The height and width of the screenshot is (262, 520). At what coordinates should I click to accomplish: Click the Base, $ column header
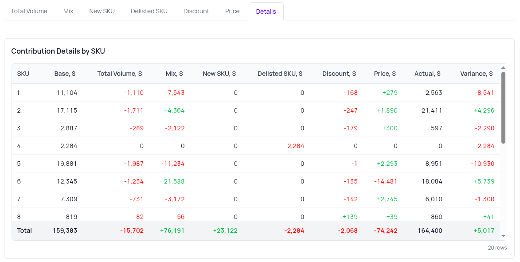coord(65,74)
